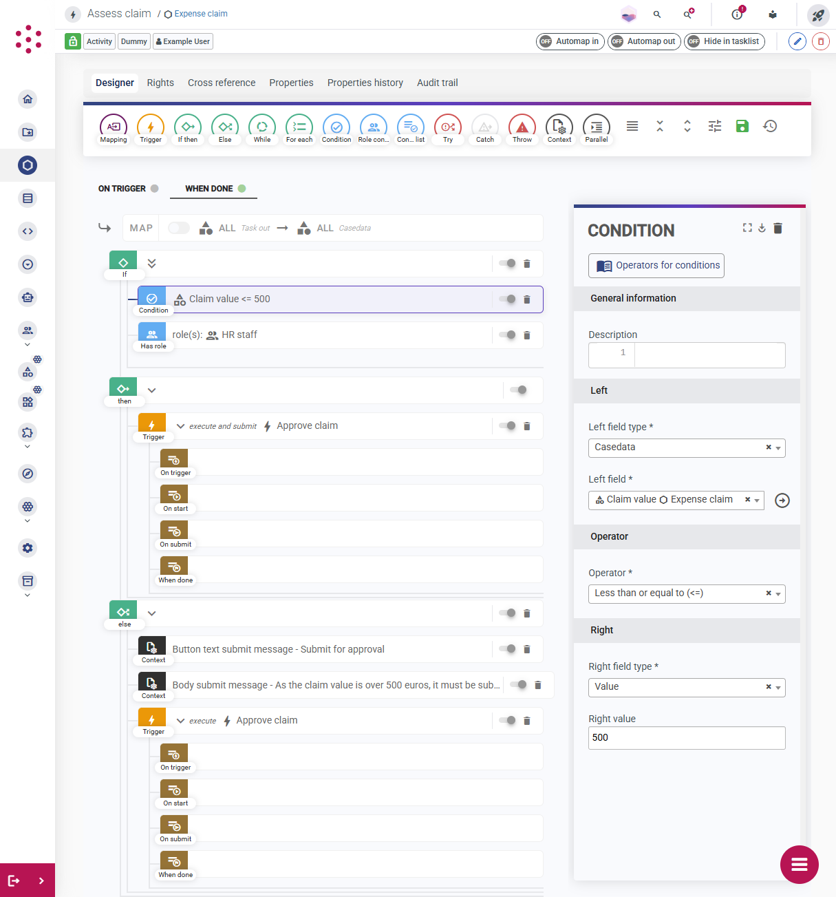The width and height of the screenshot is (836, 897).
Task: Add a Throw action from toolbar
Action: click(x=522, y=129)
